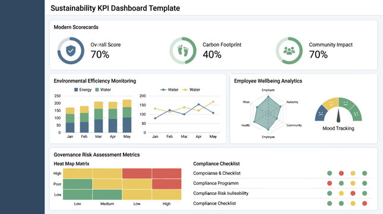The height and width of the screenshot is (214, 383).
Task: Click the blue line peak at Apr
Action: tap(198, 105)
